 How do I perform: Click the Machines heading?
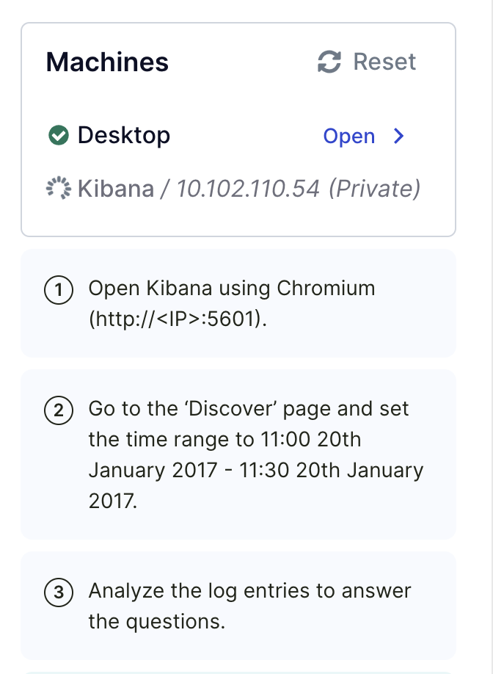(x=107, y=62)
